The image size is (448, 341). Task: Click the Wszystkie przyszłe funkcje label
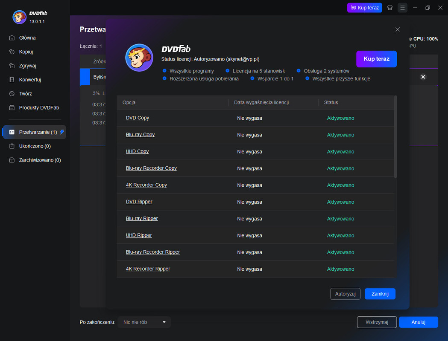341,79
